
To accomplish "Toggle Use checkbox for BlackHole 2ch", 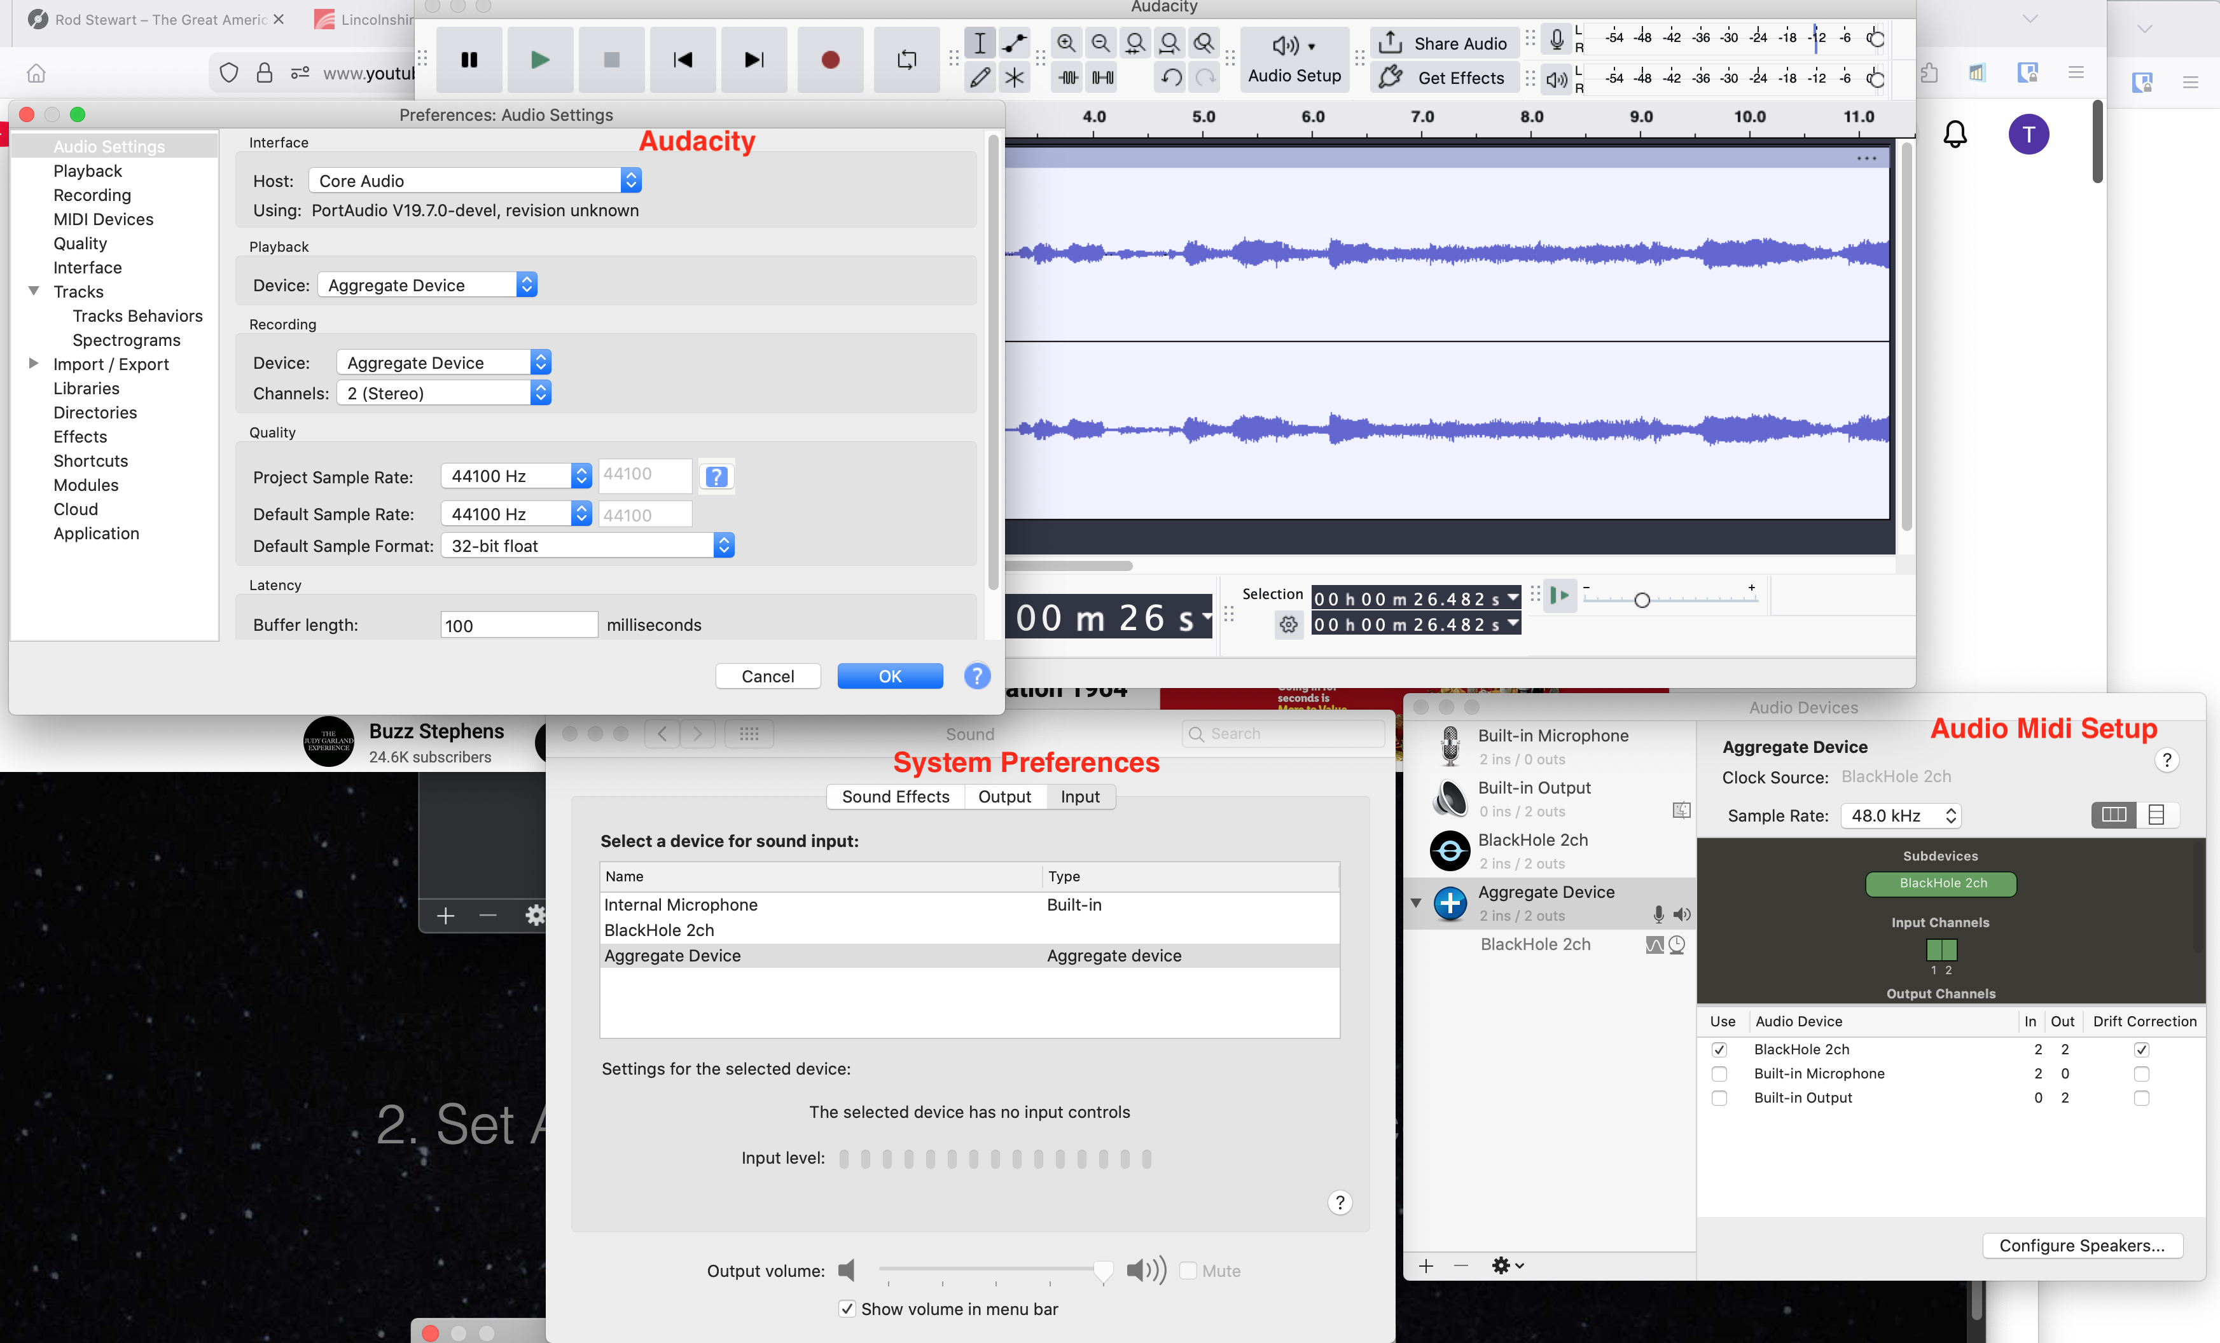I will [1719, 1049].
